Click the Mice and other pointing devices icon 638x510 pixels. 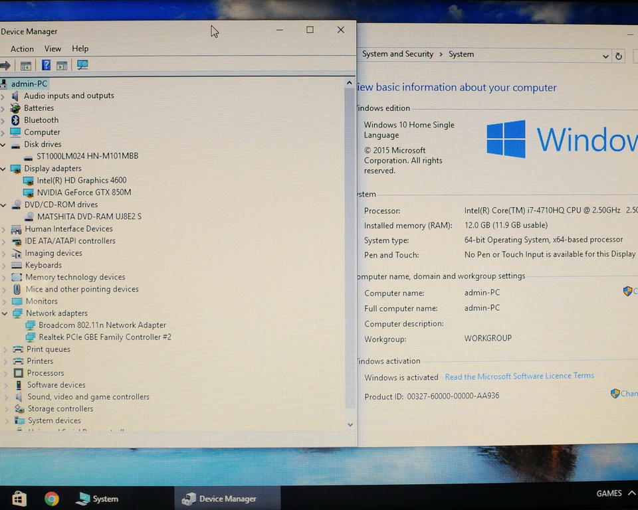pyautogui.click(x=17, y=289)
